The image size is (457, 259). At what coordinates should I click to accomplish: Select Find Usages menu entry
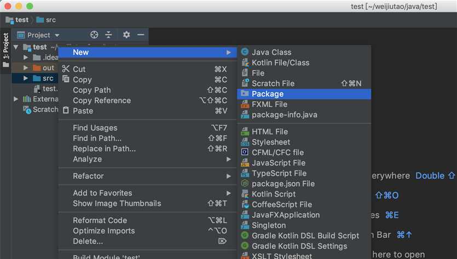[x=148, y=128]
